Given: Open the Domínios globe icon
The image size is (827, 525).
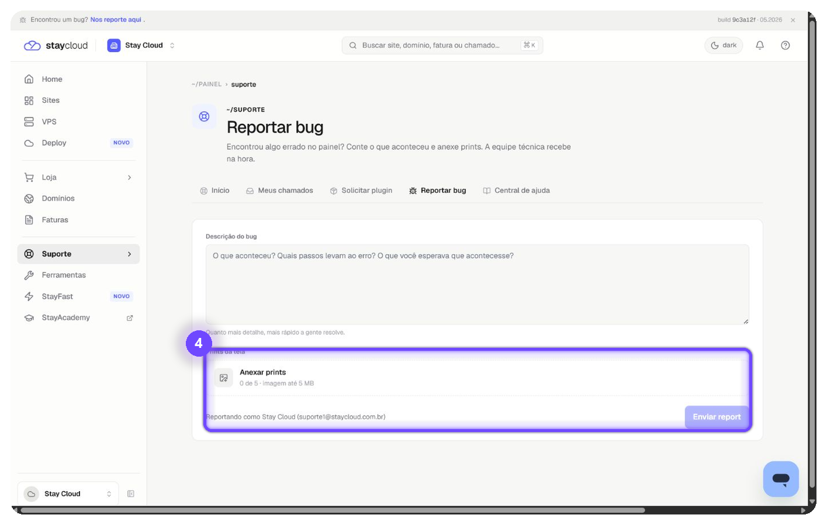Looking at the screenshot, I should [x=29, y=199].
